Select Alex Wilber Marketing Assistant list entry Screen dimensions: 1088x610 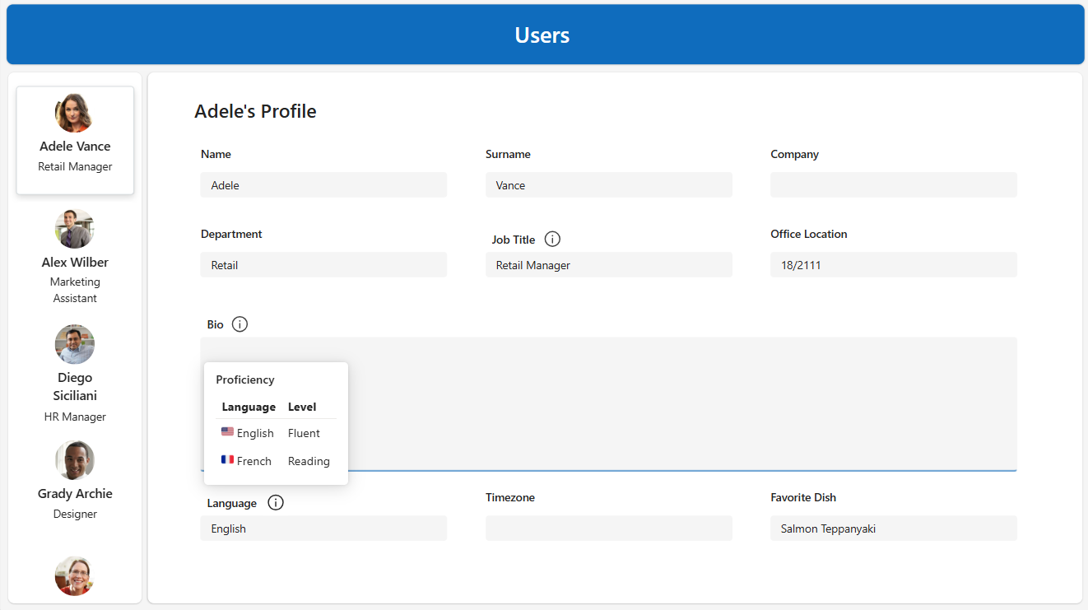75,262
